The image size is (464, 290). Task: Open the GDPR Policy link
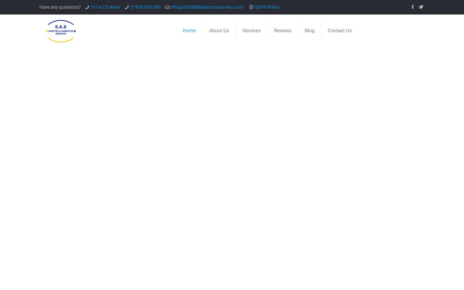point(267,7)
